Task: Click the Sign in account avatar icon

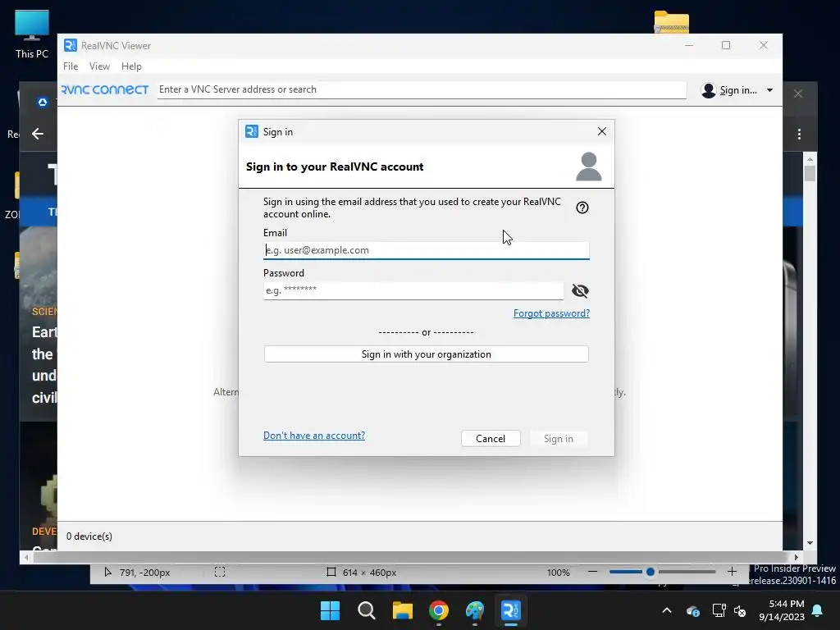Action: [x=708, y=90]
